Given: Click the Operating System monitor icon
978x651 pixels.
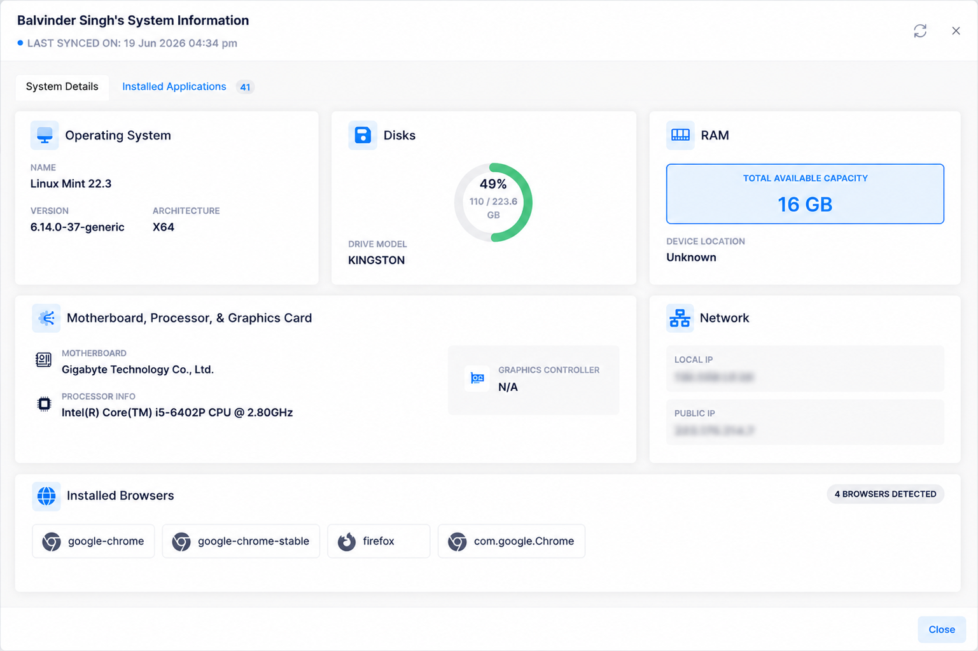Looking at the screenshot, I should (45, 135).
